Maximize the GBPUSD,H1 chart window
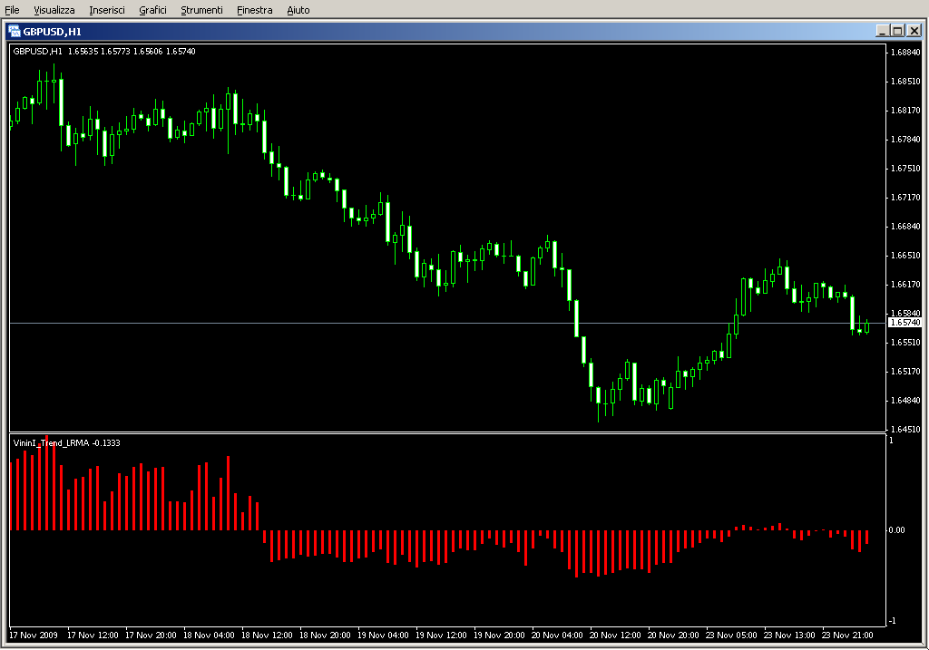The height and width of the screenshot is (650, 929). tap(897, 31)
